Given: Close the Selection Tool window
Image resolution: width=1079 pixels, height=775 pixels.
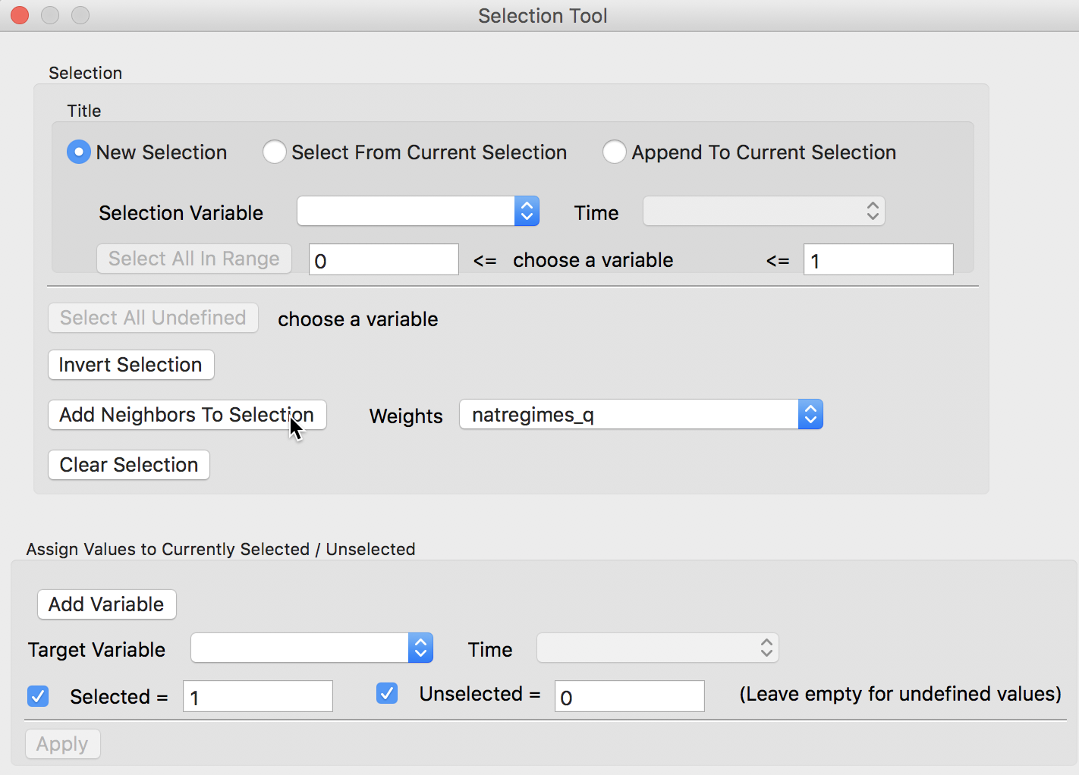Looking at the screenshot, I should coord(20,15).
